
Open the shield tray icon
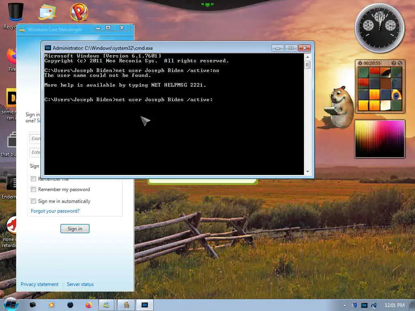tap(355, 305)
